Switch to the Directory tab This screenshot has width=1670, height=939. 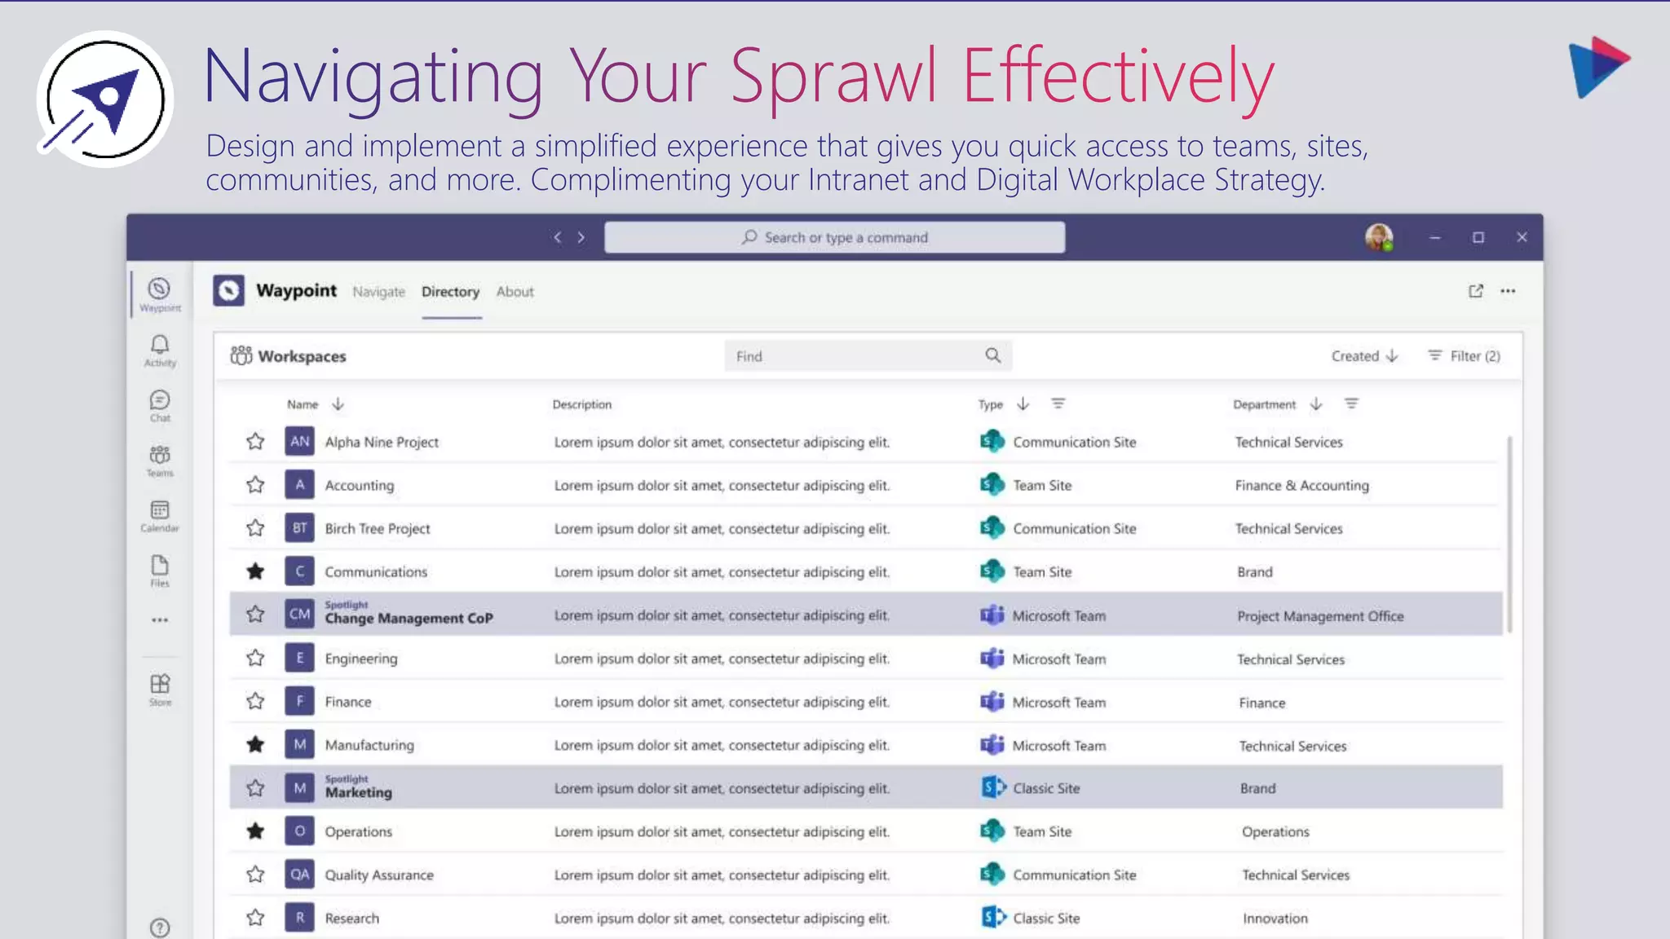(450, 292)
